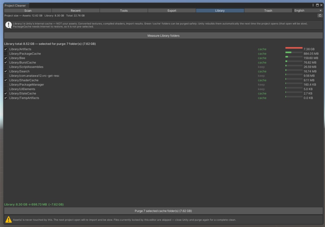Open the Recent tab
This screenshot has width=325, height=227.
76,10
